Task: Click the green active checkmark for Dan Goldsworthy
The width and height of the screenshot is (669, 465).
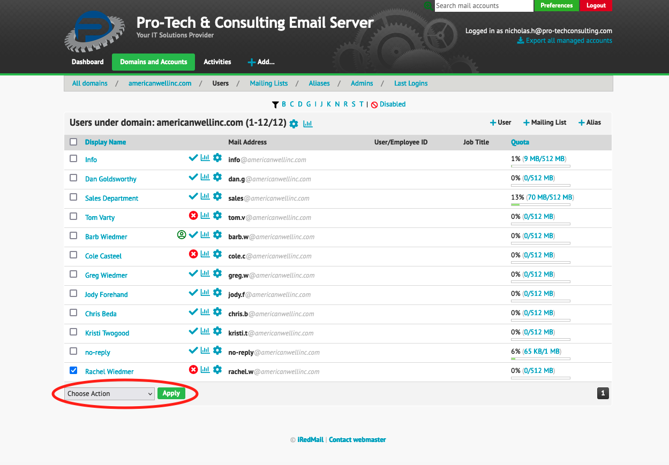Action: click(194, 177)
